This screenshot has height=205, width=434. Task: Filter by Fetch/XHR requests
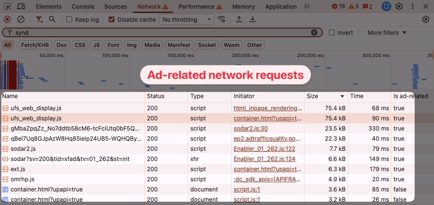point(34,45)
